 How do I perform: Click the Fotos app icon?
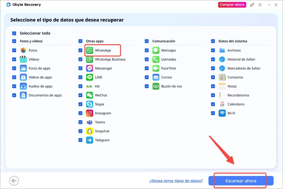click(x=23, y=50)
